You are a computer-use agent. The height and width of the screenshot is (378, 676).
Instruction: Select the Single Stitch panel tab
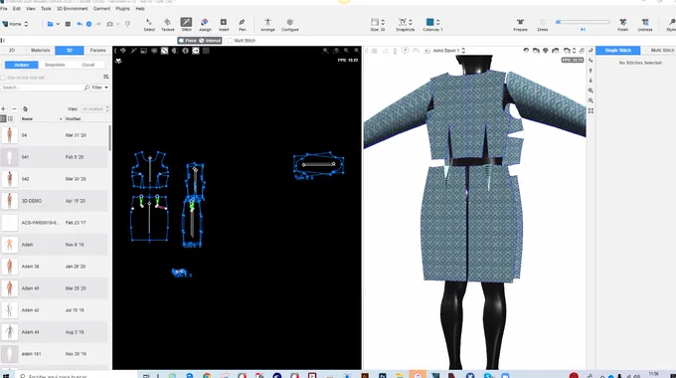pos(617,51)
